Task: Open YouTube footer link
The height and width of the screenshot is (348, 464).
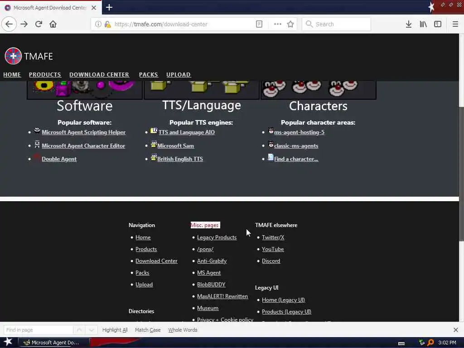Action: tap(272, 249)
